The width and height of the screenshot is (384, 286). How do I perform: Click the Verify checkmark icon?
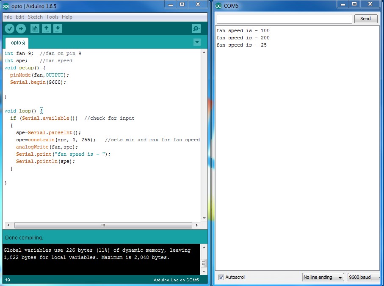click(10, 29)
